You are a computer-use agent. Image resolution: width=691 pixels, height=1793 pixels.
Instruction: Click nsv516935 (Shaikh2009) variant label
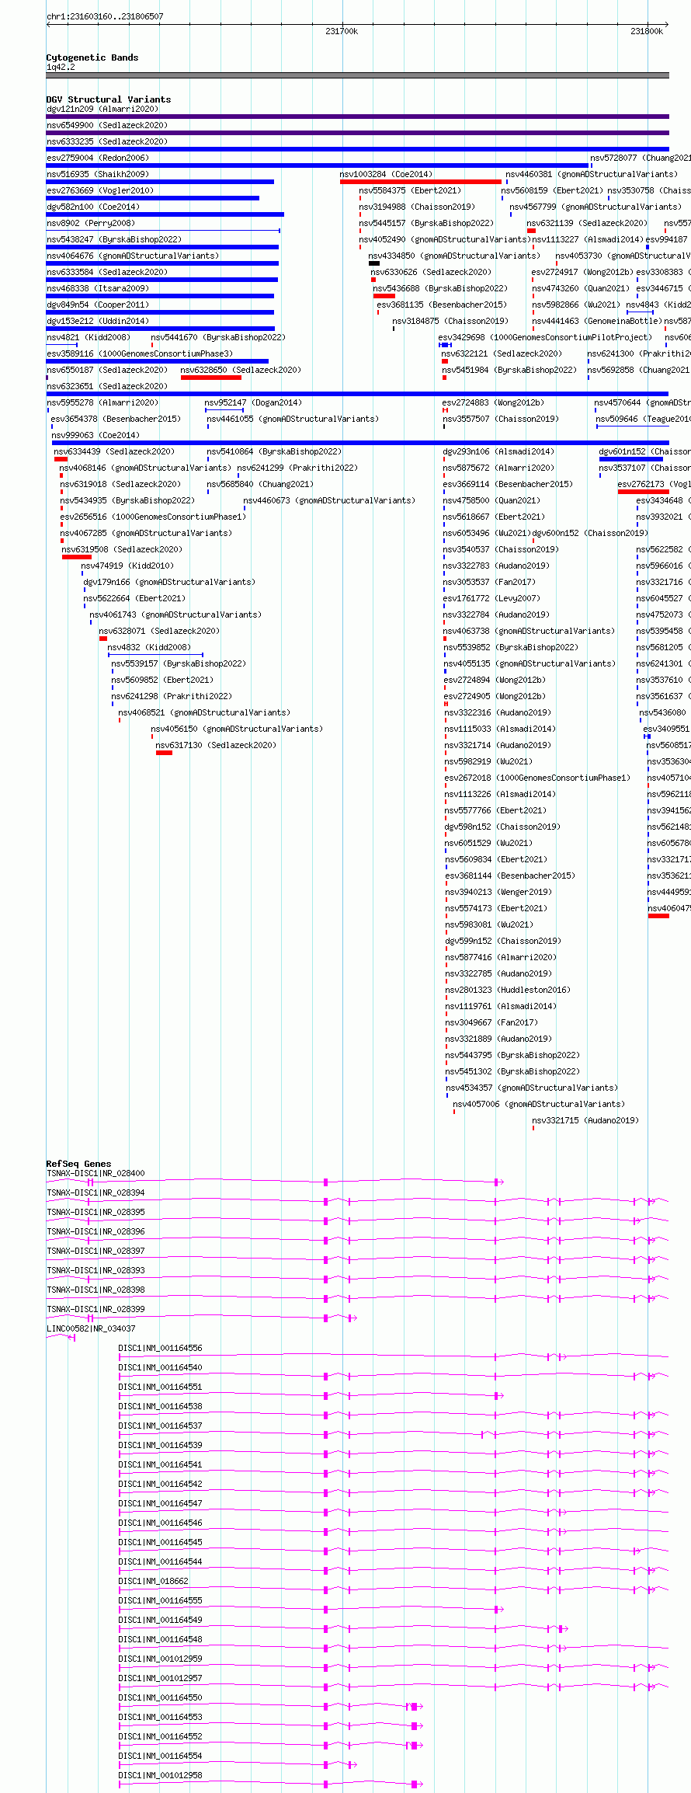pyautogui.click(x=97, y=174)
